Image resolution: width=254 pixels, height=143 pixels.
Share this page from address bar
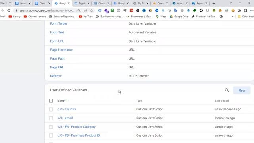[85, 10]
